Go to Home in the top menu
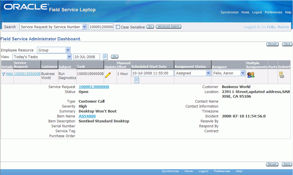 (x=245, y=12)
